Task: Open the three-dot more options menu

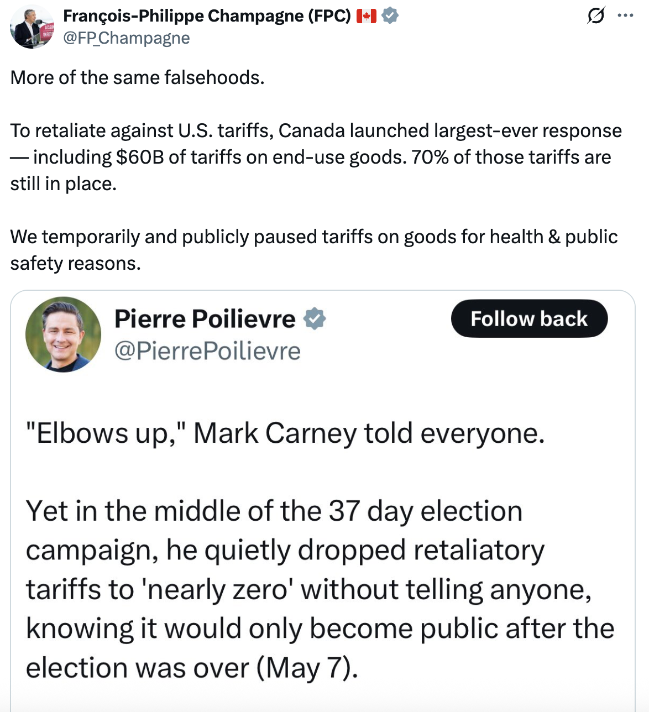Action: (x=625, y=16)
